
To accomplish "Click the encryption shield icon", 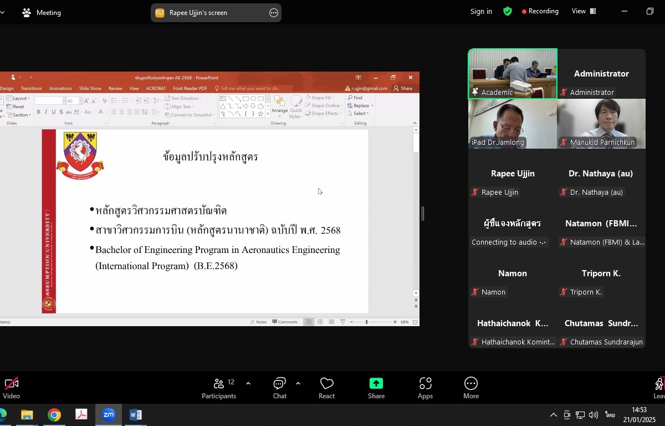I will [x=507, y=11].
